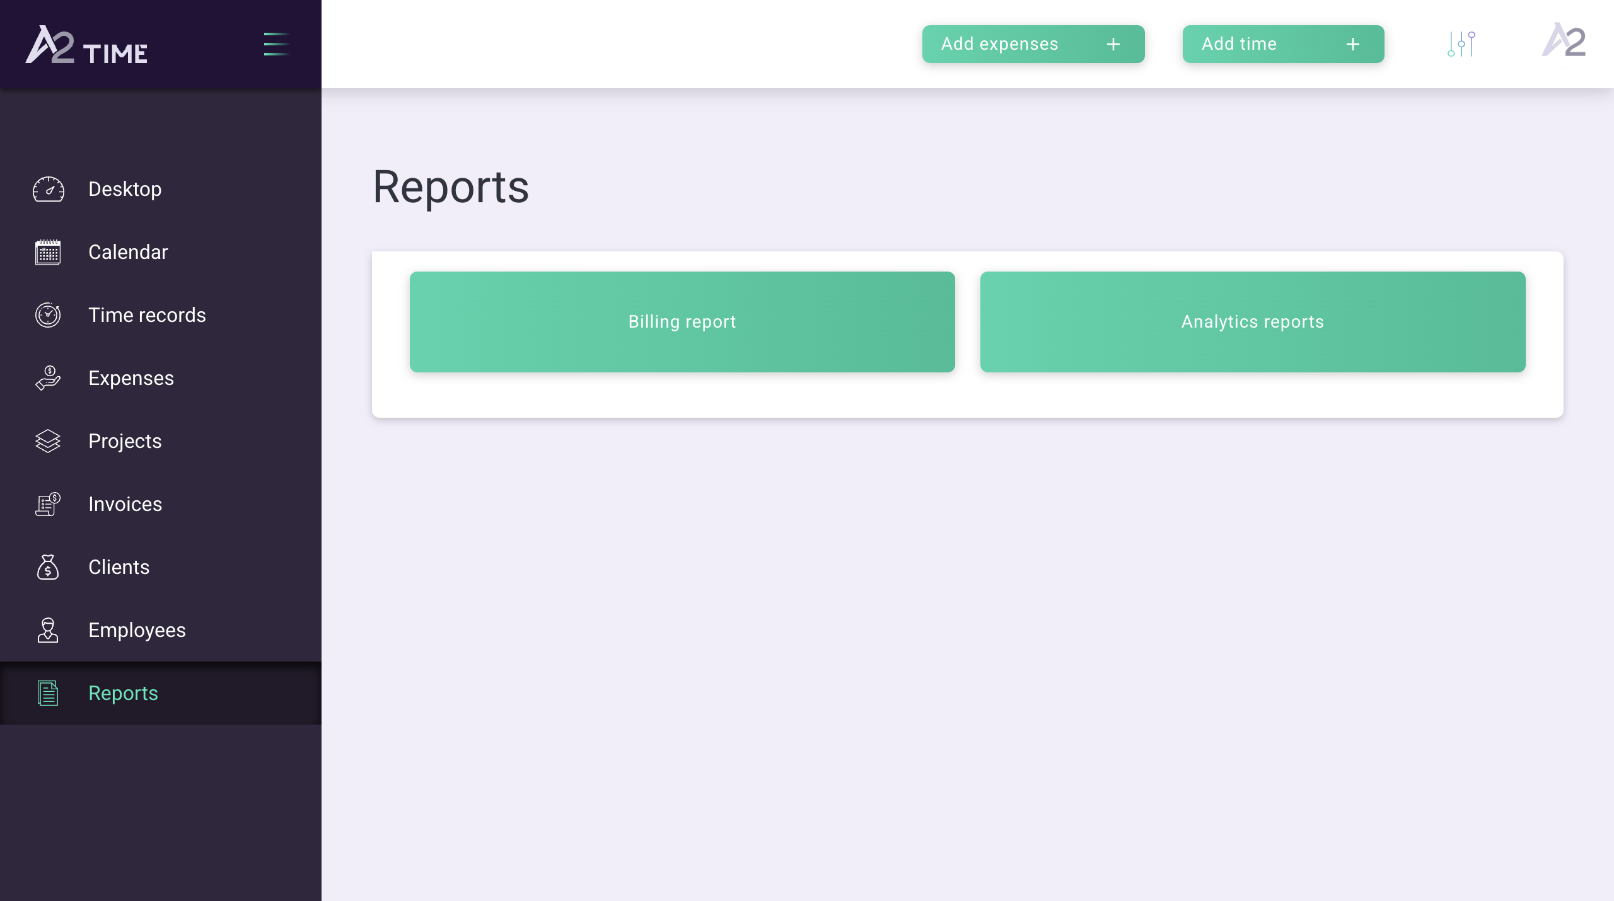Click the Time records clock icon

[48, 315]
